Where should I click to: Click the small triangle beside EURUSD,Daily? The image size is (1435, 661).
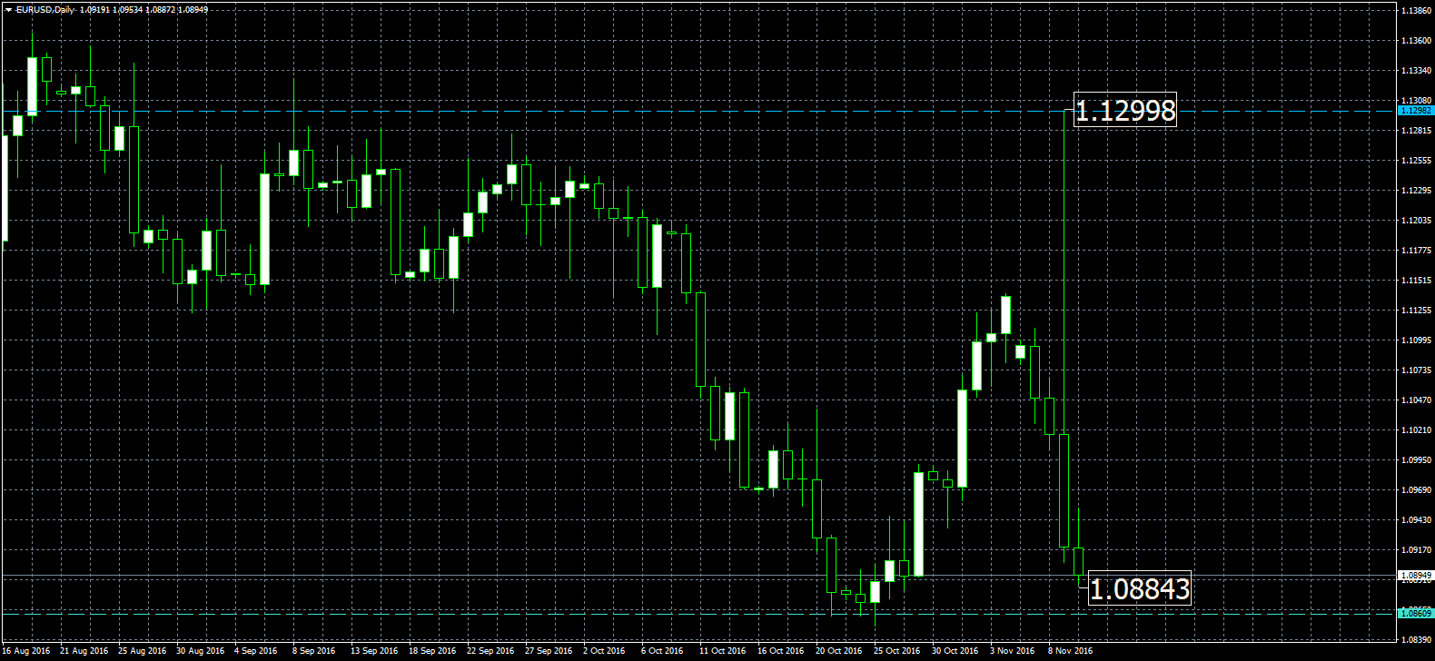coord(8,9)
